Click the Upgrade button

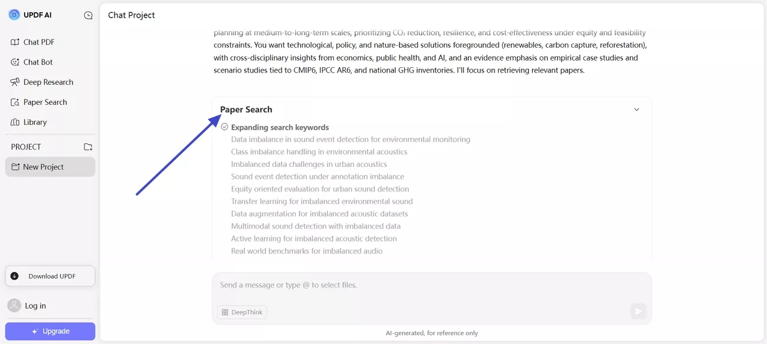[50, 331]
